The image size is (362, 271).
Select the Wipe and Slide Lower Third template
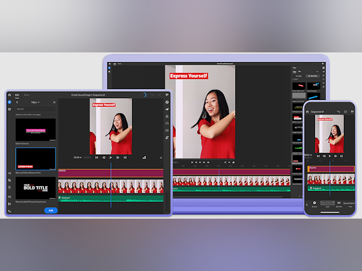pos(36,159)
